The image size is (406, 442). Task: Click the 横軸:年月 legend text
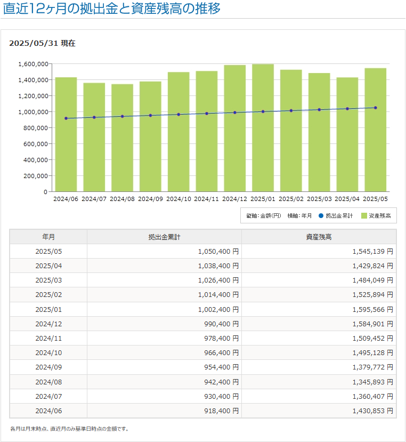tap(299, 215)
